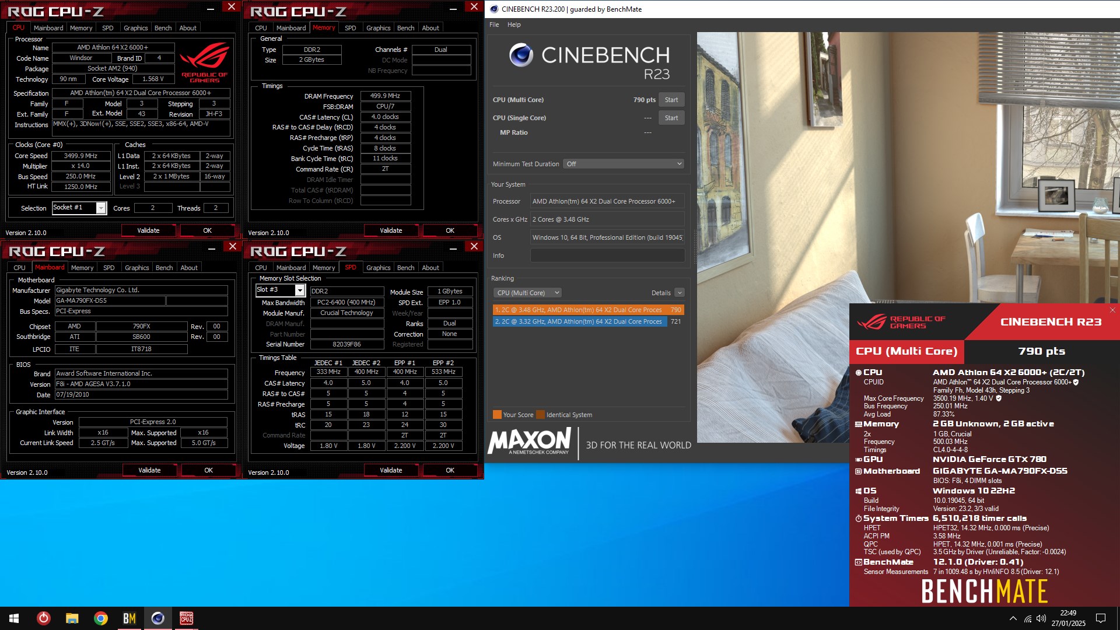Screen dimensions: 1120x630
Task: Click HT Link value 1250.0 MHz
Action: pos(81,187)
